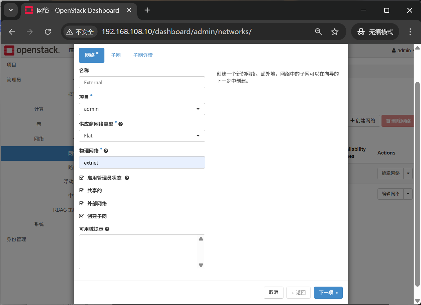Viewport: 421px width, 305px height.
Task: Click the browser back arrow
Action: pyautogui.click(x=12, y=32)
